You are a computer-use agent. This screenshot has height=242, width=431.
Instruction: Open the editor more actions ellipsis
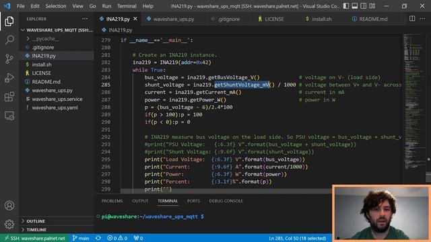[422, 19]
